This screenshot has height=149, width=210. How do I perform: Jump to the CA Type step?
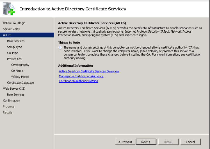coord(13,53)
